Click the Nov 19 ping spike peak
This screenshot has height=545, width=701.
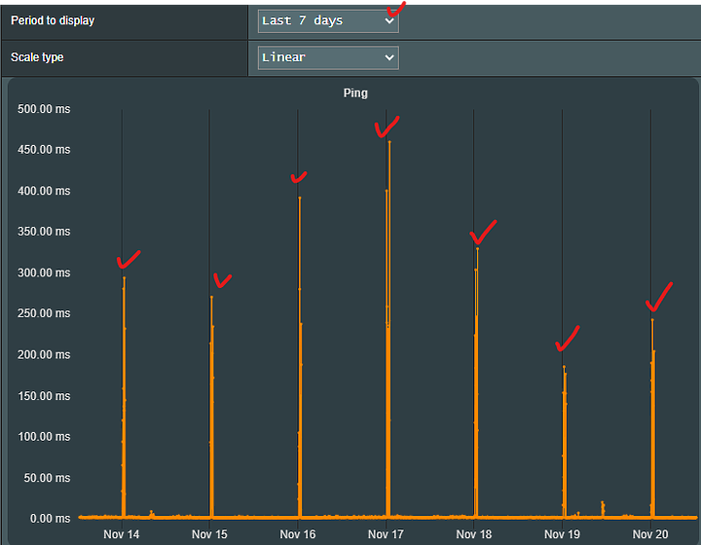click(x=564, y=367)
